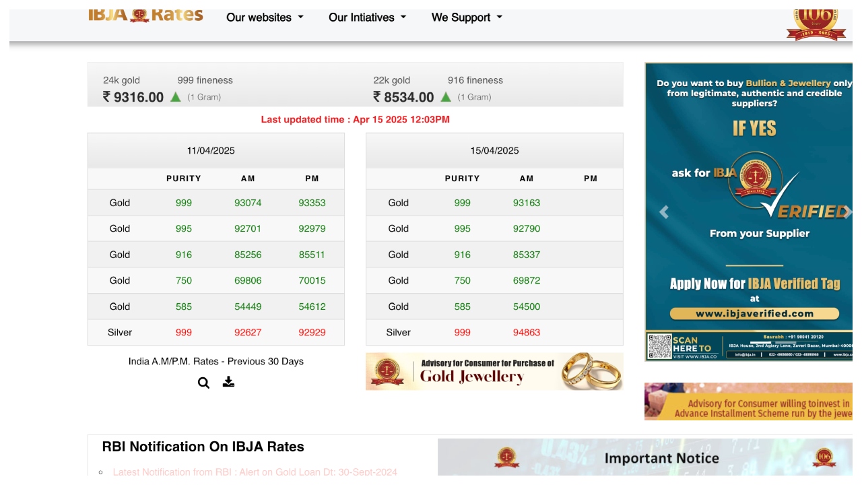The image size is (862, 485).
Task: Click green up arrow beside 24k gold rate
Action: [x=176, y=97]
